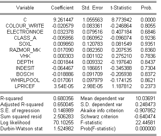Click the ELECTRONNOE variable name

(25, 32)
